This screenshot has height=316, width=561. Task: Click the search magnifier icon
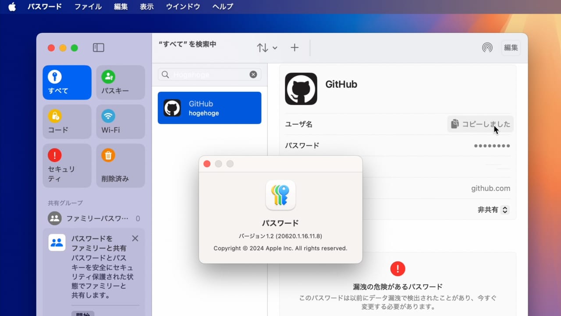[x=165, y=75]
